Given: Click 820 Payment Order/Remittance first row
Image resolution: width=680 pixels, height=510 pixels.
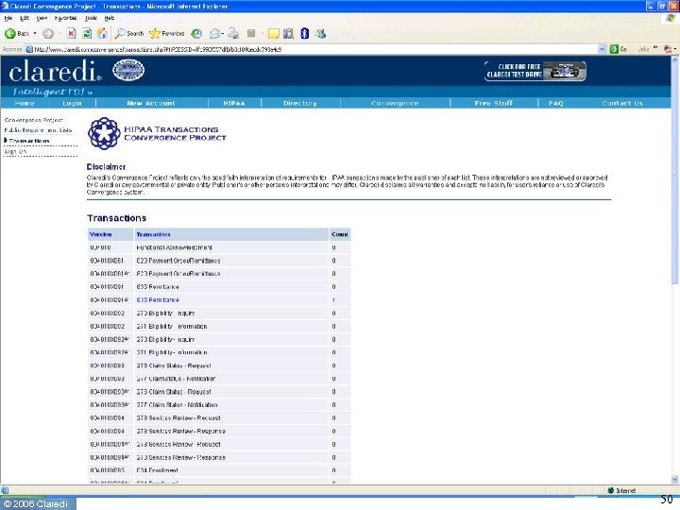Looking at the screenshot, I should [178, 261].
